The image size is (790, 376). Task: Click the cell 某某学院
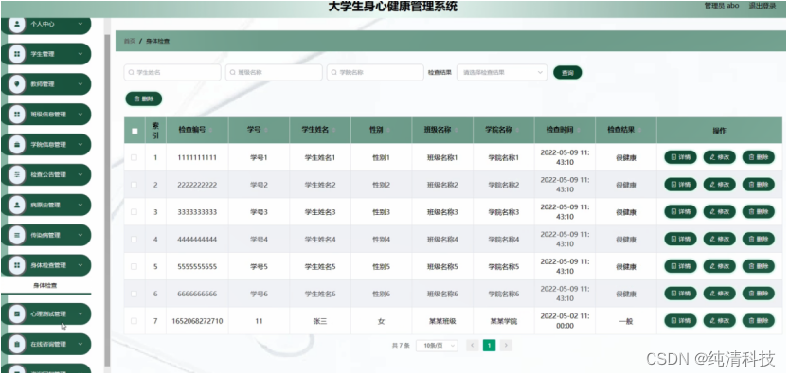pos(503,321)
